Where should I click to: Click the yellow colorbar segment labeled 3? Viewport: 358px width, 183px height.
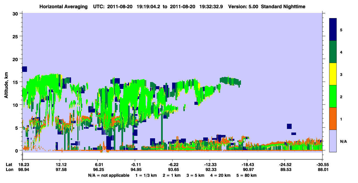[x=333, y=74]
